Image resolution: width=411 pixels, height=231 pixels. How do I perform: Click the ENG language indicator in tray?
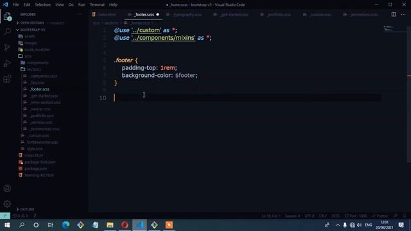pyautogui.click(x=368, y=225)
